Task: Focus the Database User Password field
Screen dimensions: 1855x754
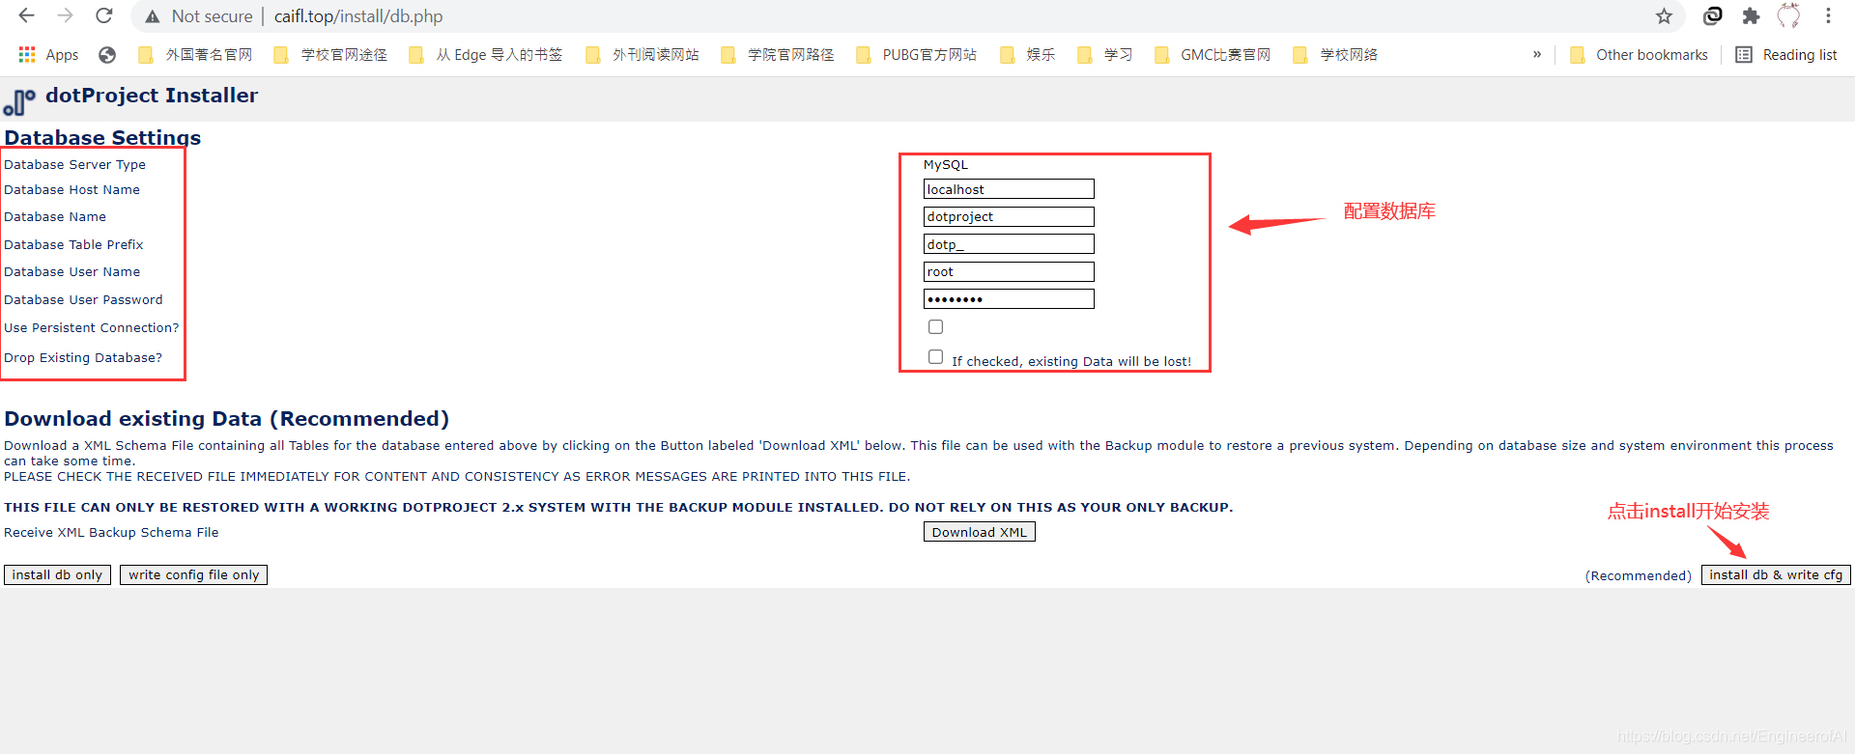Action: click(x=1009, y=299)
